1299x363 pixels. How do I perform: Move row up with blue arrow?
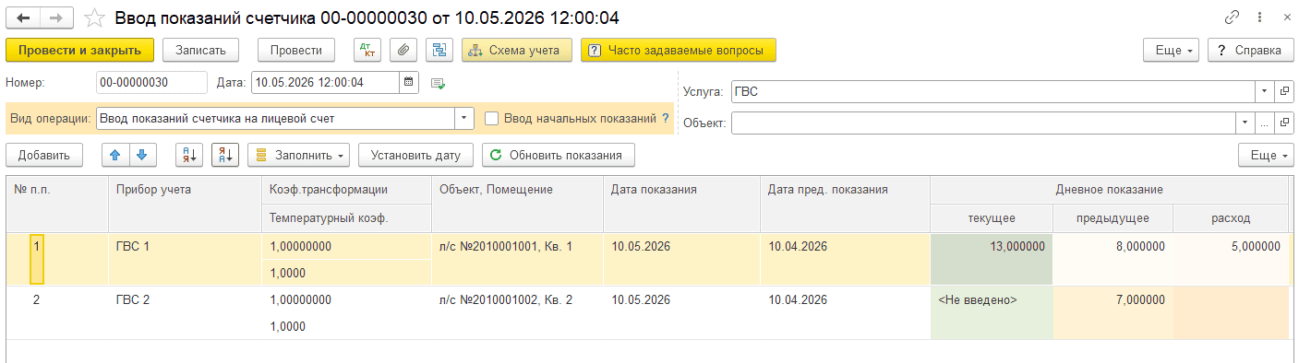click(116, 155)
